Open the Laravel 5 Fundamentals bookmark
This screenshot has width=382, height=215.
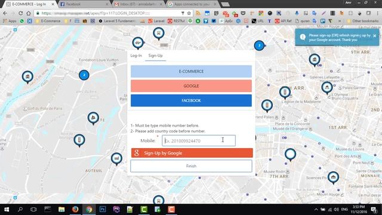(117, 21)
